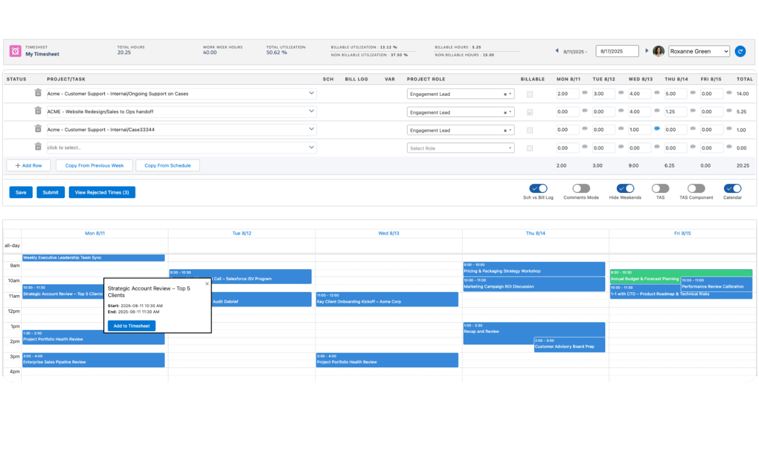Turn off Hide Weekends

click(625, 188)
